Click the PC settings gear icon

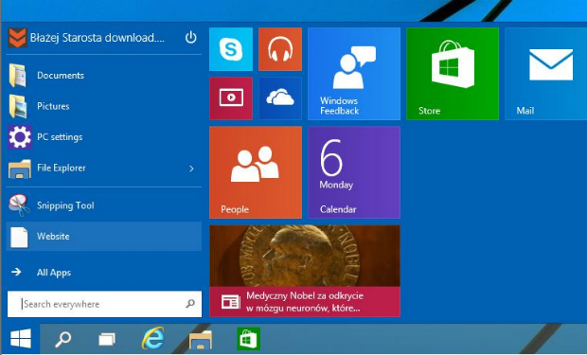[20, 137]
